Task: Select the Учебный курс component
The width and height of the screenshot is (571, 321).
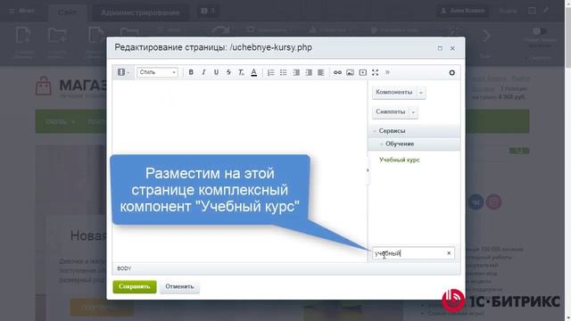Action: point(399,160)
